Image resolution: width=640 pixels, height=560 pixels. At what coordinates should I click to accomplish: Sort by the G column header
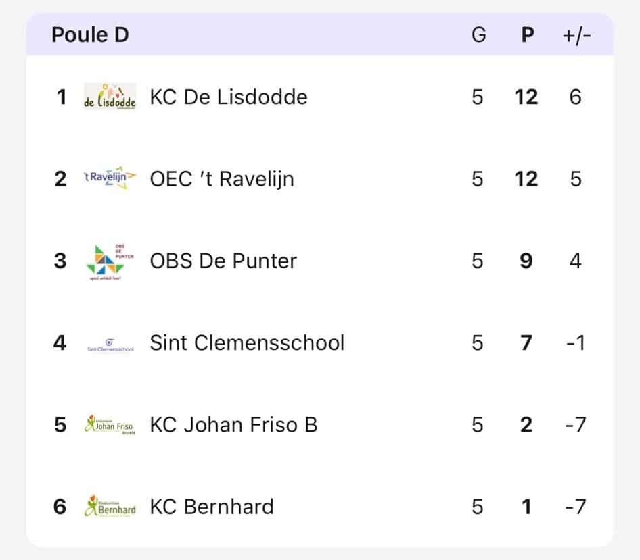(478, 34)
